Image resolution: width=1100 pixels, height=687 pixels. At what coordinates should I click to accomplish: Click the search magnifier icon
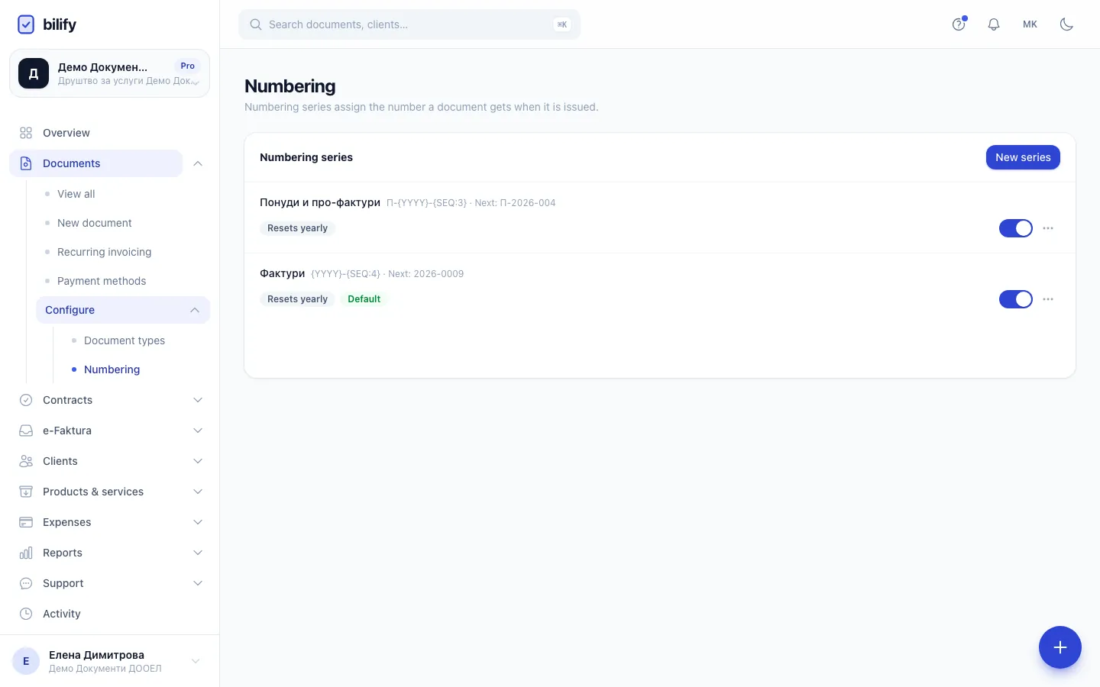click(256, 24)
